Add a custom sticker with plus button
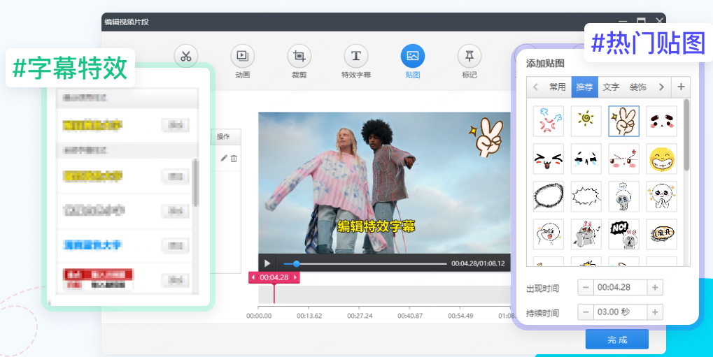 pyautogui.click(x=681, y=87)
